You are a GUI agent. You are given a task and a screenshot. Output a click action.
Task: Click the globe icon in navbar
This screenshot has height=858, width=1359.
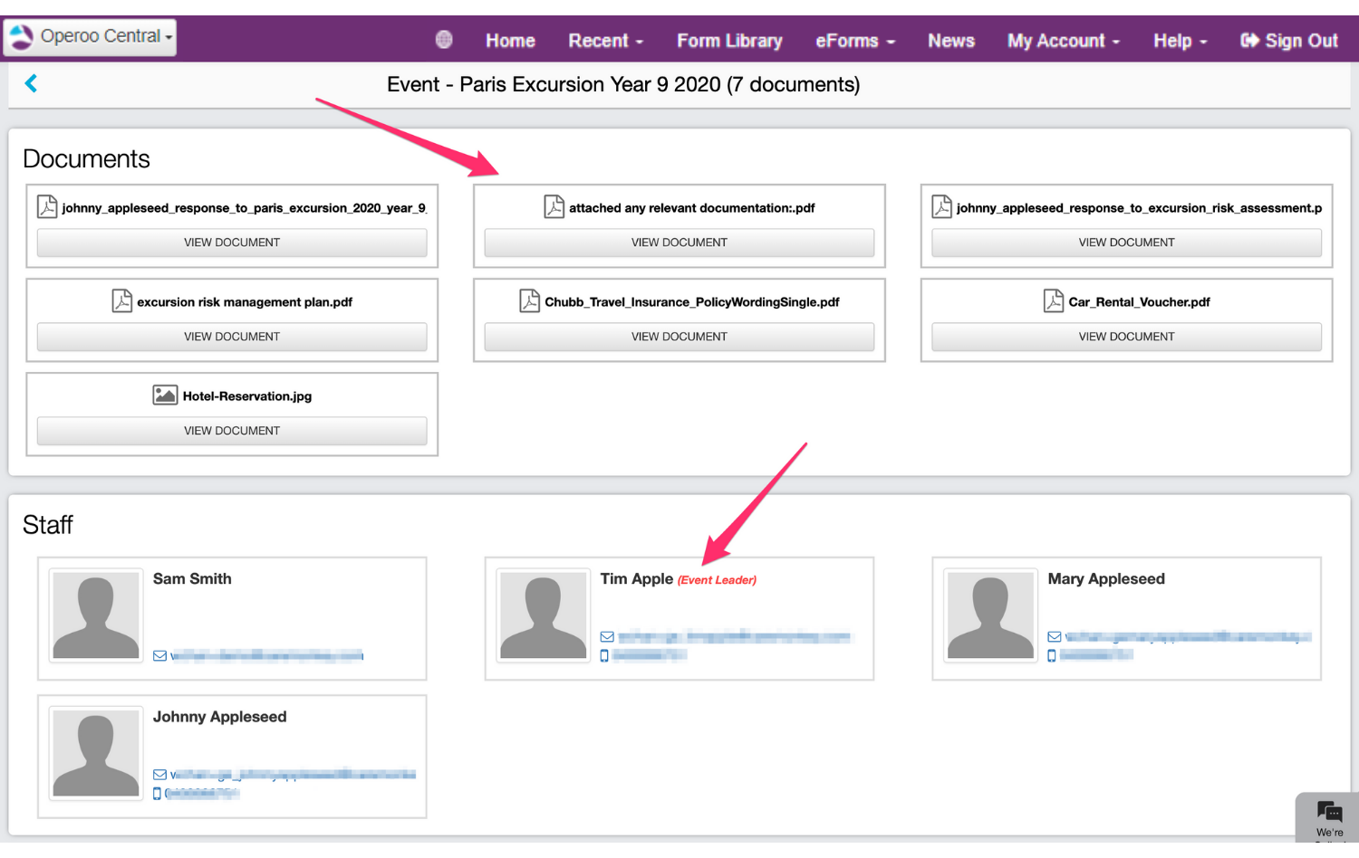(444, 40)
